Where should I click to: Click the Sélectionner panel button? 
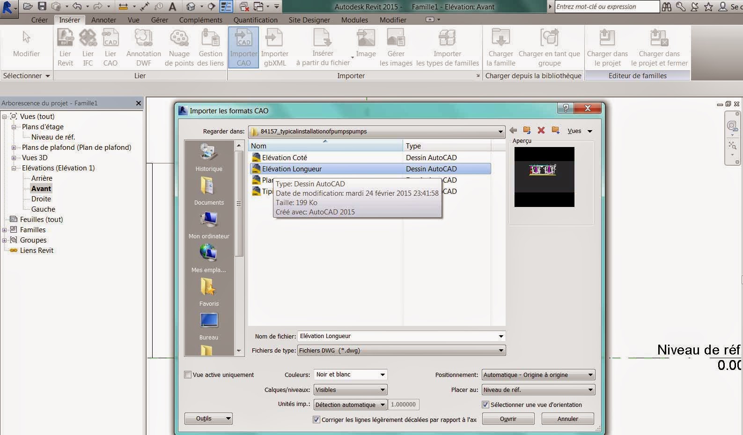(x=26, y=75)
